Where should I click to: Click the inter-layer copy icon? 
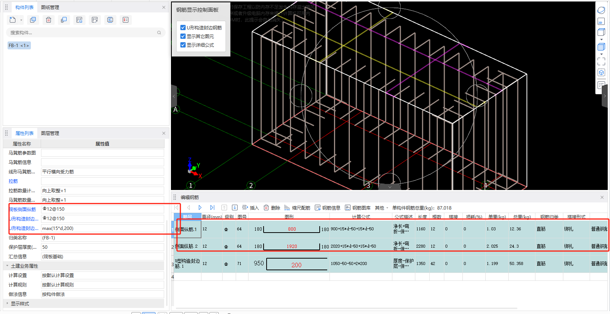pos(64,20)
